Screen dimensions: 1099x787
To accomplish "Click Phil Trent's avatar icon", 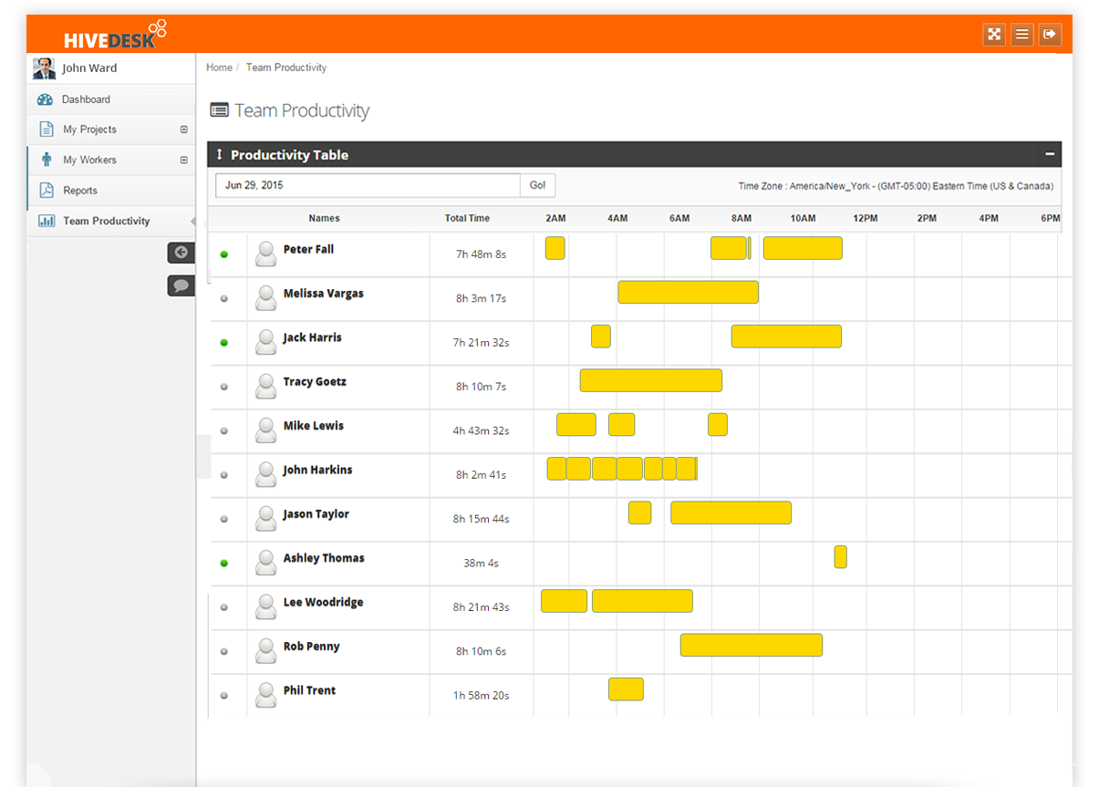I will 265,695.
